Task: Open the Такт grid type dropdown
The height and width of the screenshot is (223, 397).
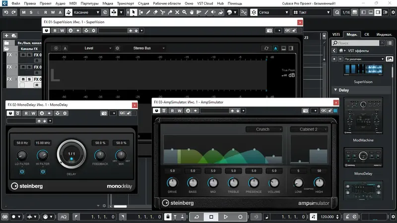Action: (x=312, y=12)
